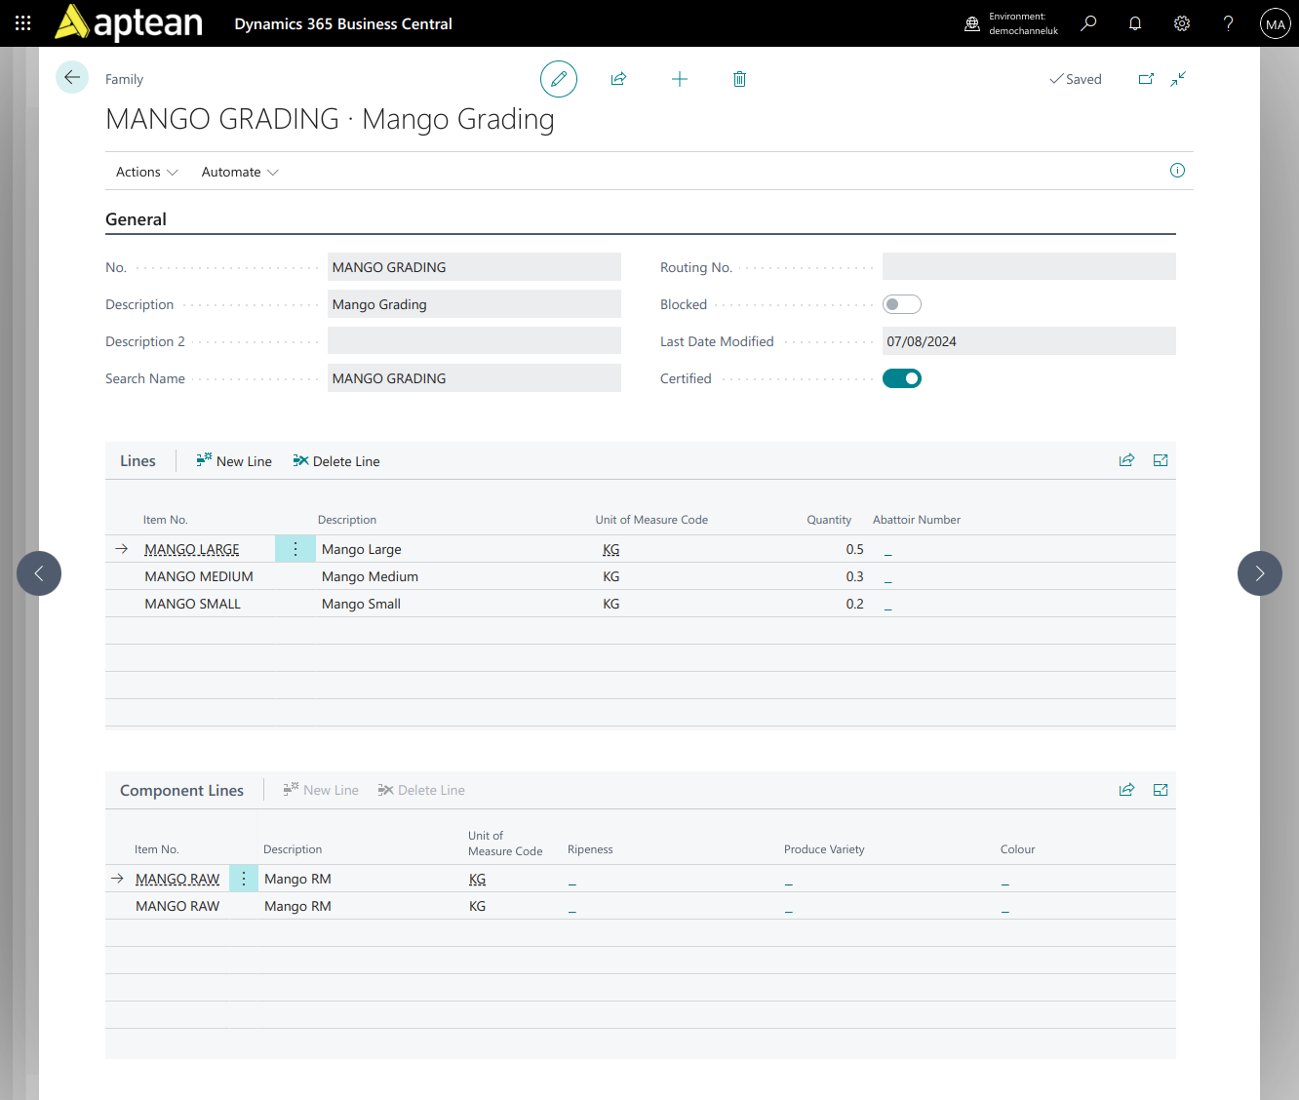Click the No. field
Viewport: 1299px width, 1100px height.
[474, 267]
